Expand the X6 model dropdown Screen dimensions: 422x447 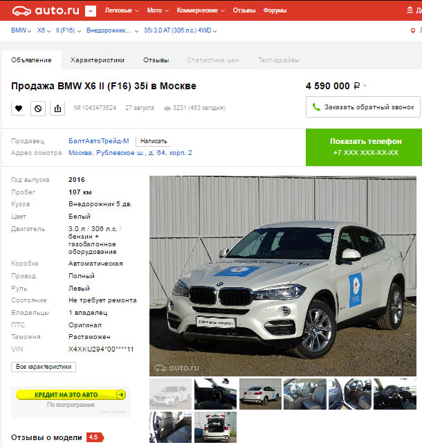[x=44, y=30]
